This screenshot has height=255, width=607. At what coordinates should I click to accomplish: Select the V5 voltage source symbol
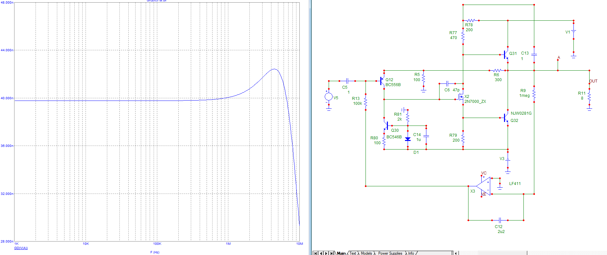pyautogui.click(x=328, y=97)
